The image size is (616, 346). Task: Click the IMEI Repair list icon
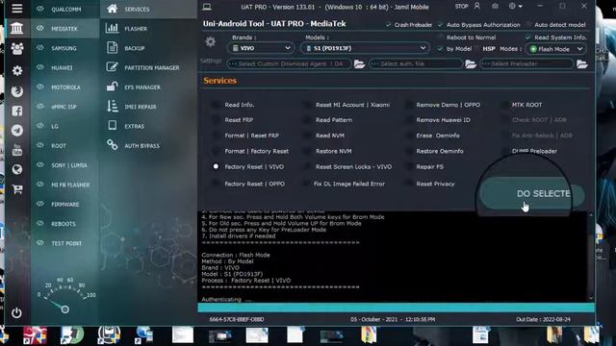click(x=112, y=106)
